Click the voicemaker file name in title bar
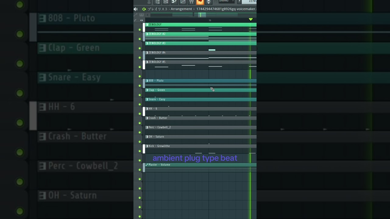Image resolution: width=390 pixels, height=219 pixels. point(226,9)
